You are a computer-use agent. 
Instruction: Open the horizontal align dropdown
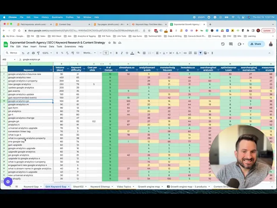[158, 53]
